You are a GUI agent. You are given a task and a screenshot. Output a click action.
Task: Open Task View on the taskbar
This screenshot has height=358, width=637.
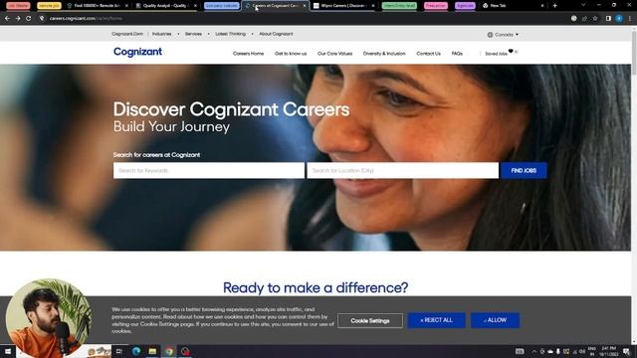pyautogui.click(x=119, y=351)
